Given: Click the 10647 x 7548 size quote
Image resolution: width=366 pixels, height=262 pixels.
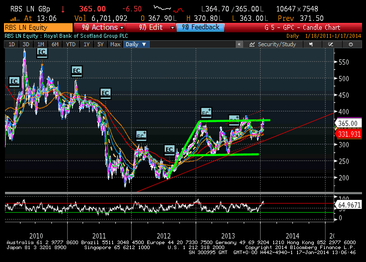Looking at the screenshot, I should 297,9.
